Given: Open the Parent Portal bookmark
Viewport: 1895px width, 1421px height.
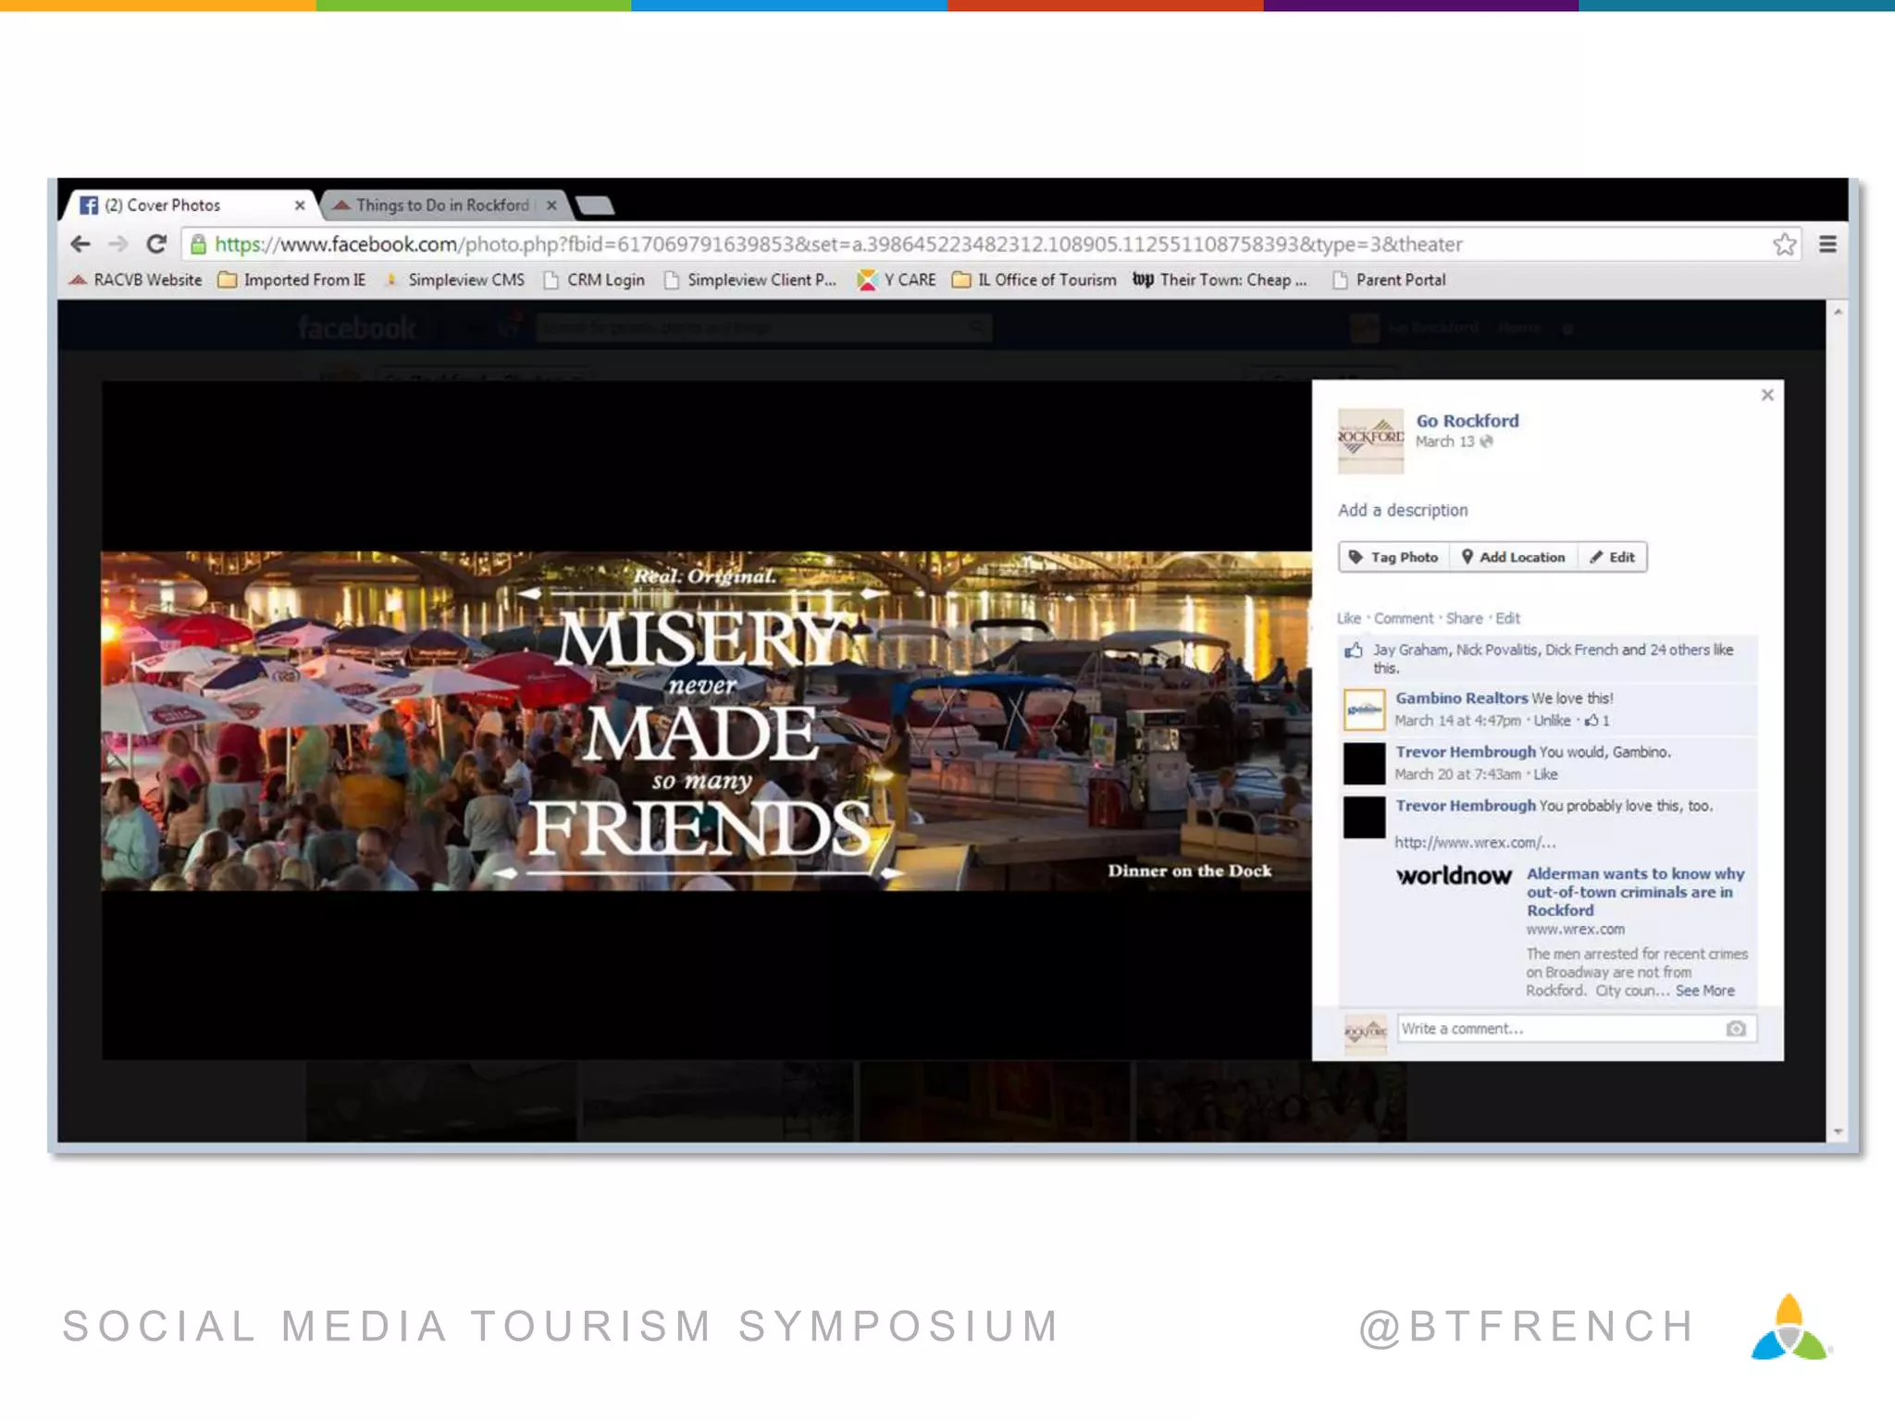Looking at the screenshot, I should click(x=1389, y=279).
